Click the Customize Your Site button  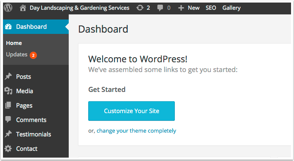[x=132, y=111]
